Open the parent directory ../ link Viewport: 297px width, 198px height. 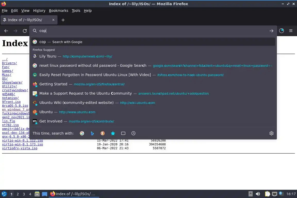[5, 59]
